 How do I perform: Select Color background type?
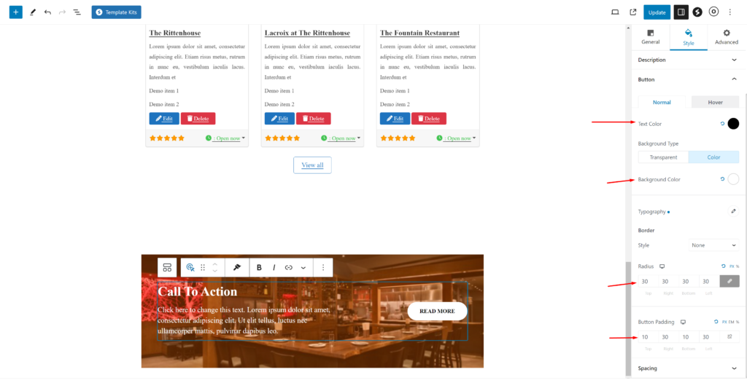pos(713,157)
